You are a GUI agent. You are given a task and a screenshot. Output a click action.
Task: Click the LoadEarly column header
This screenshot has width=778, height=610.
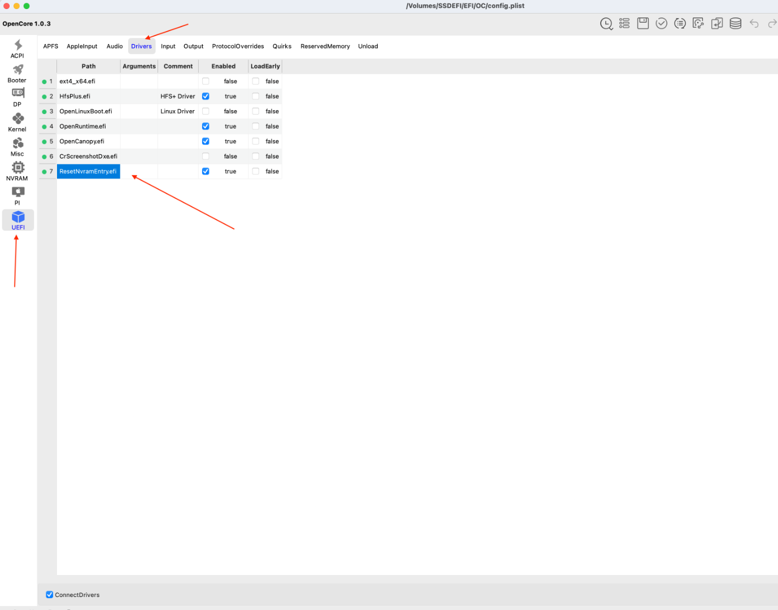point(265,66)
